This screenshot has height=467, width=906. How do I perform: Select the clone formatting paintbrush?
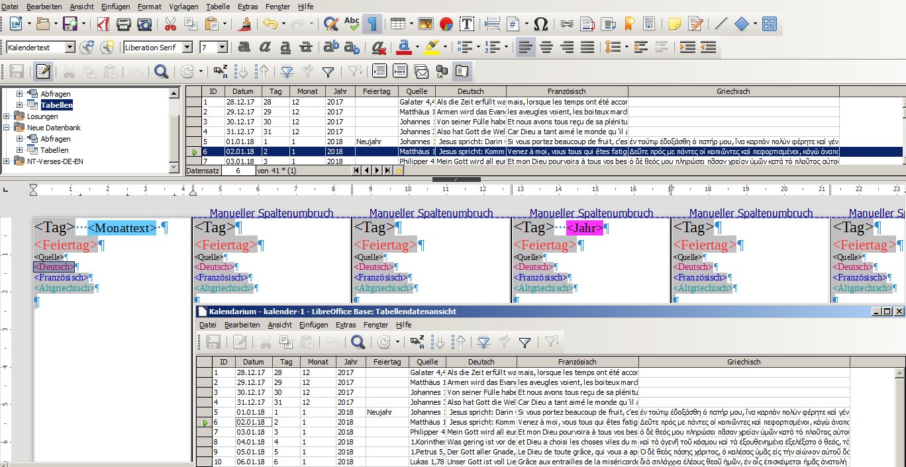click(245, 24)
